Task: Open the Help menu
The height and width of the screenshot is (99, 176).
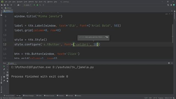Action: [56, 2]
